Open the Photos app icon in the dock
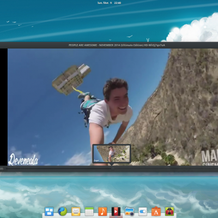Image resolution: width=218 pixels, height=218 pixels. pos(129,211)
